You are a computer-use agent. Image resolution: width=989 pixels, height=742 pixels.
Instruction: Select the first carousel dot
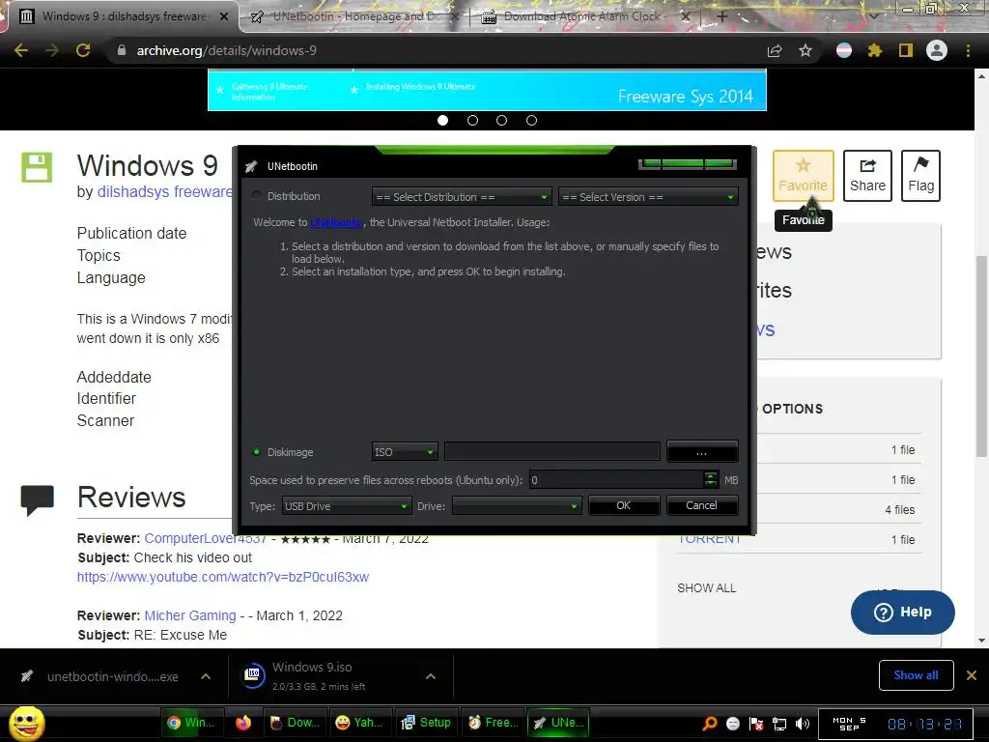coord(442,120)
